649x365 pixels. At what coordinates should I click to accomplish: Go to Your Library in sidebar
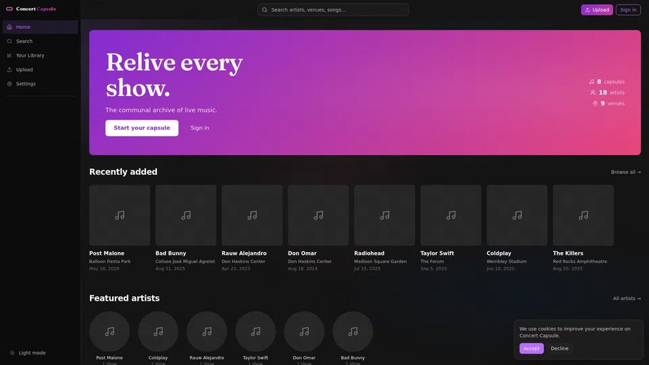(40, 55)
